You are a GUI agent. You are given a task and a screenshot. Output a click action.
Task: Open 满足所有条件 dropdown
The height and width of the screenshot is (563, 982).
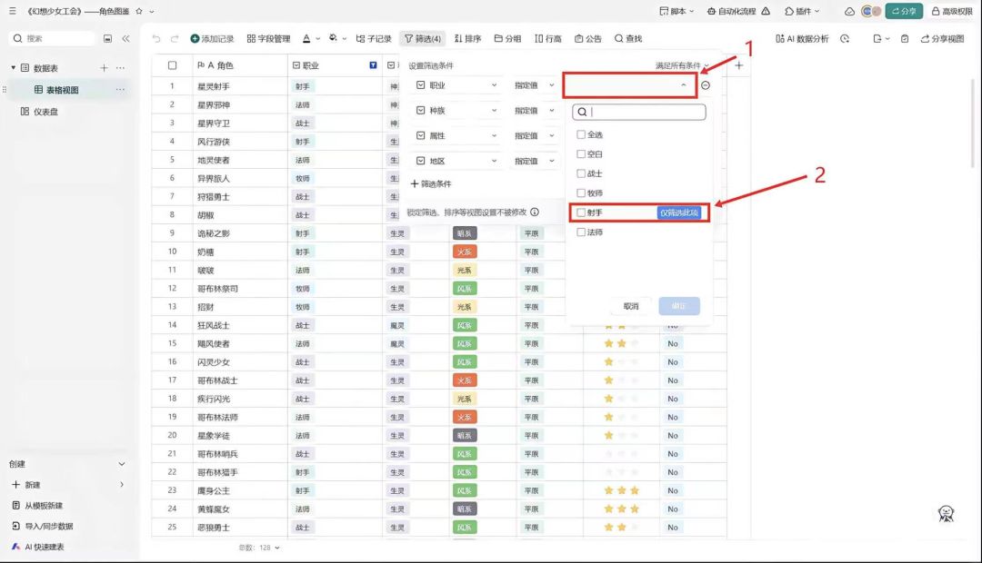[x=682, y=65]
